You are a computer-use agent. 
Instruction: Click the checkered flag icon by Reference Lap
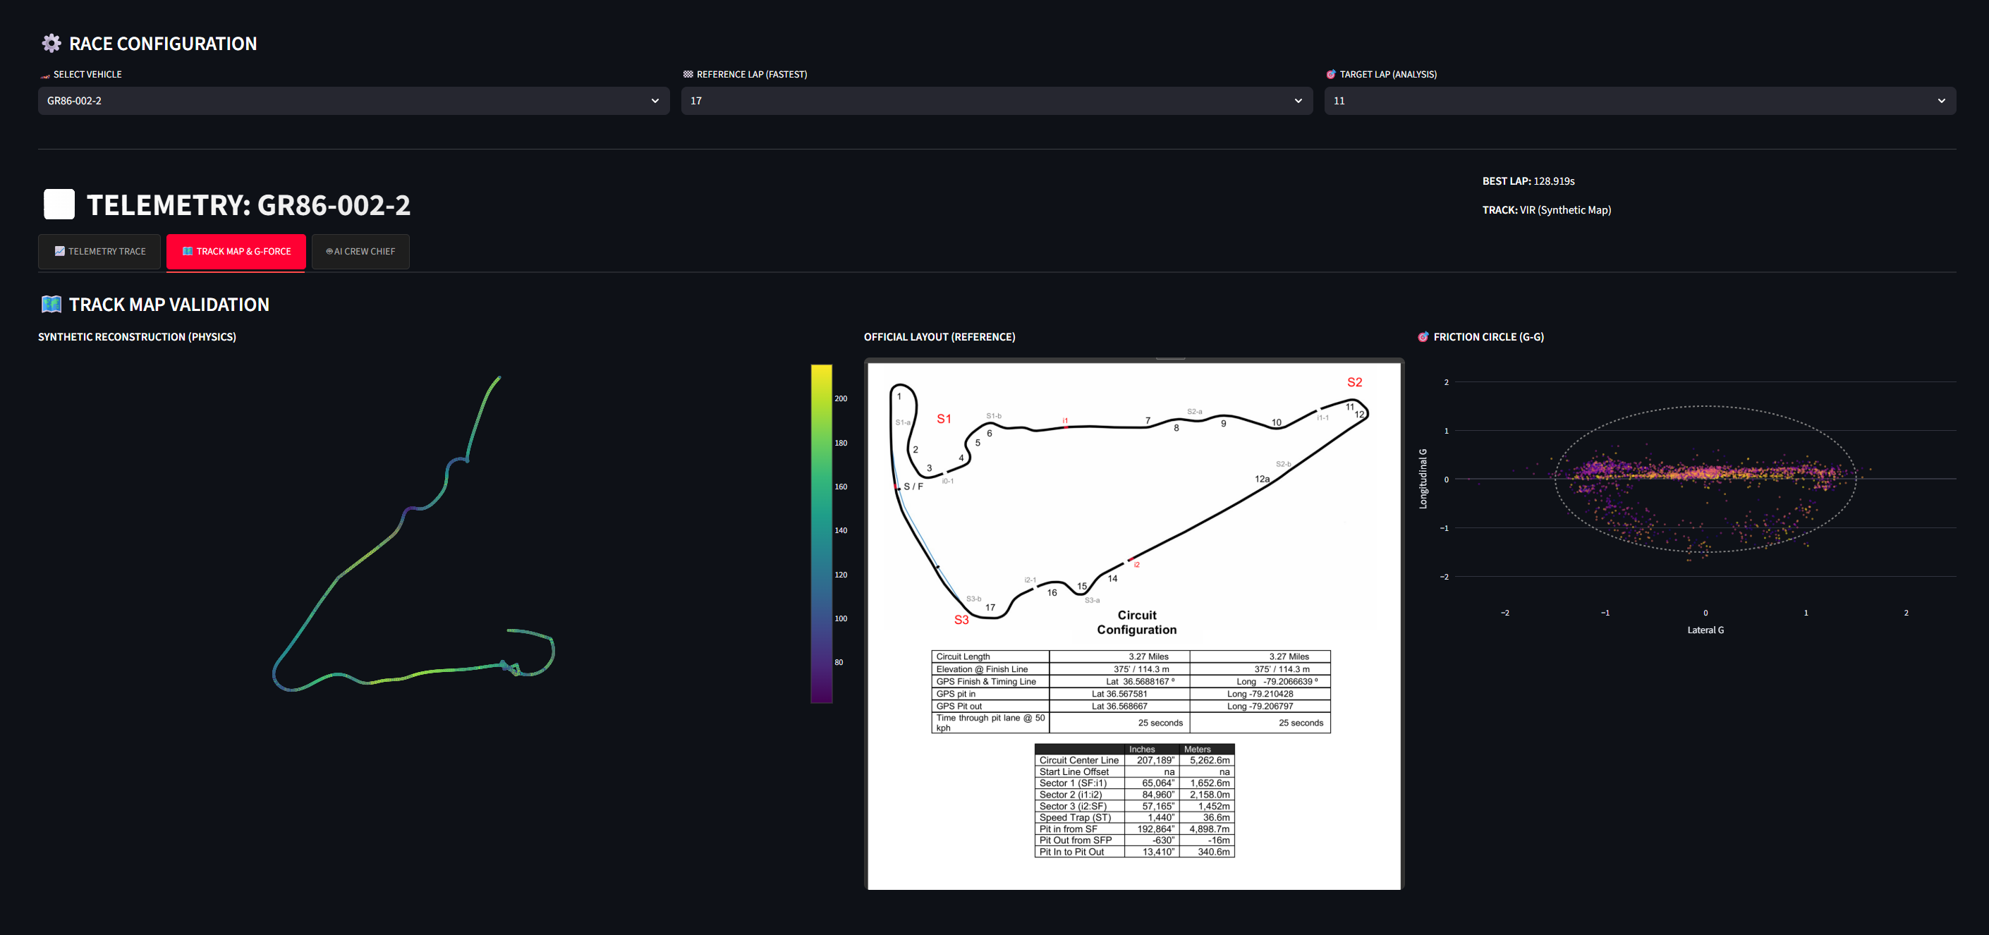point(687,75)
